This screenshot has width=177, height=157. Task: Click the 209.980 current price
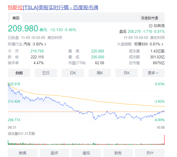23,28
